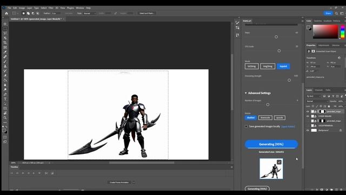346x195 pixels.
Task: Select inpaint mode
Action: (283, 66)
